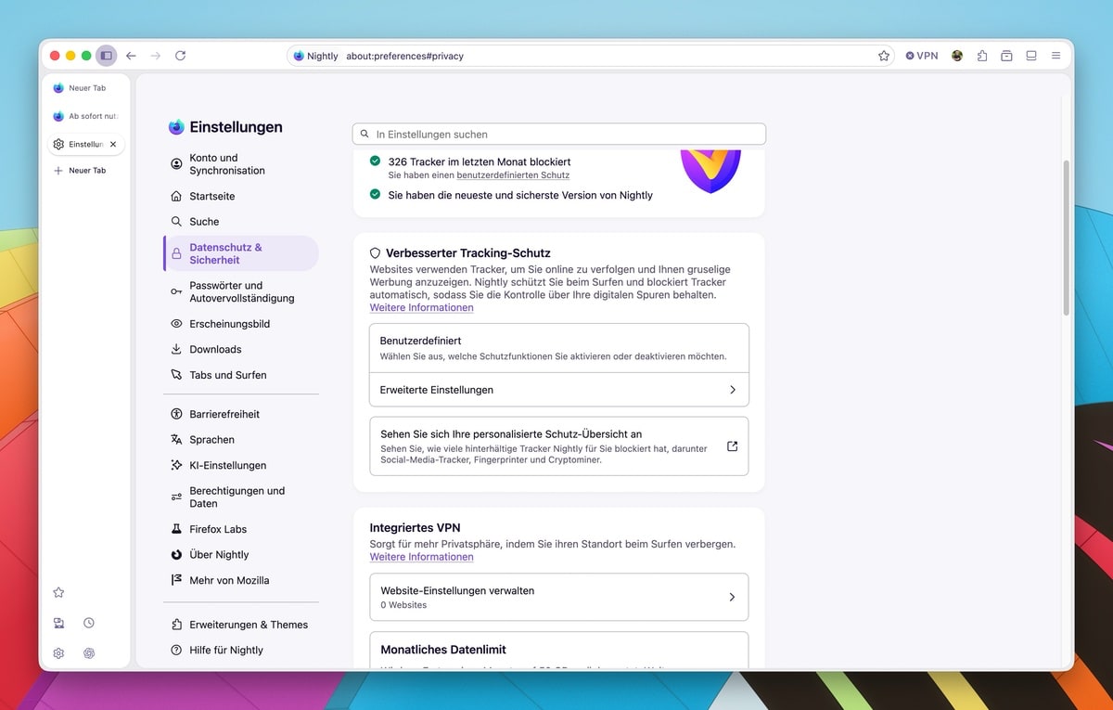
Task: Open the personalisierte Schutz-Übersicht card
Action: click(x=559, y=446)
